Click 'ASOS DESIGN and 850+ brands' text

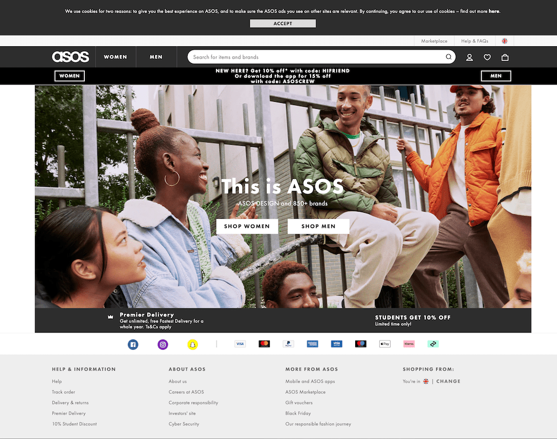point(283,203)
